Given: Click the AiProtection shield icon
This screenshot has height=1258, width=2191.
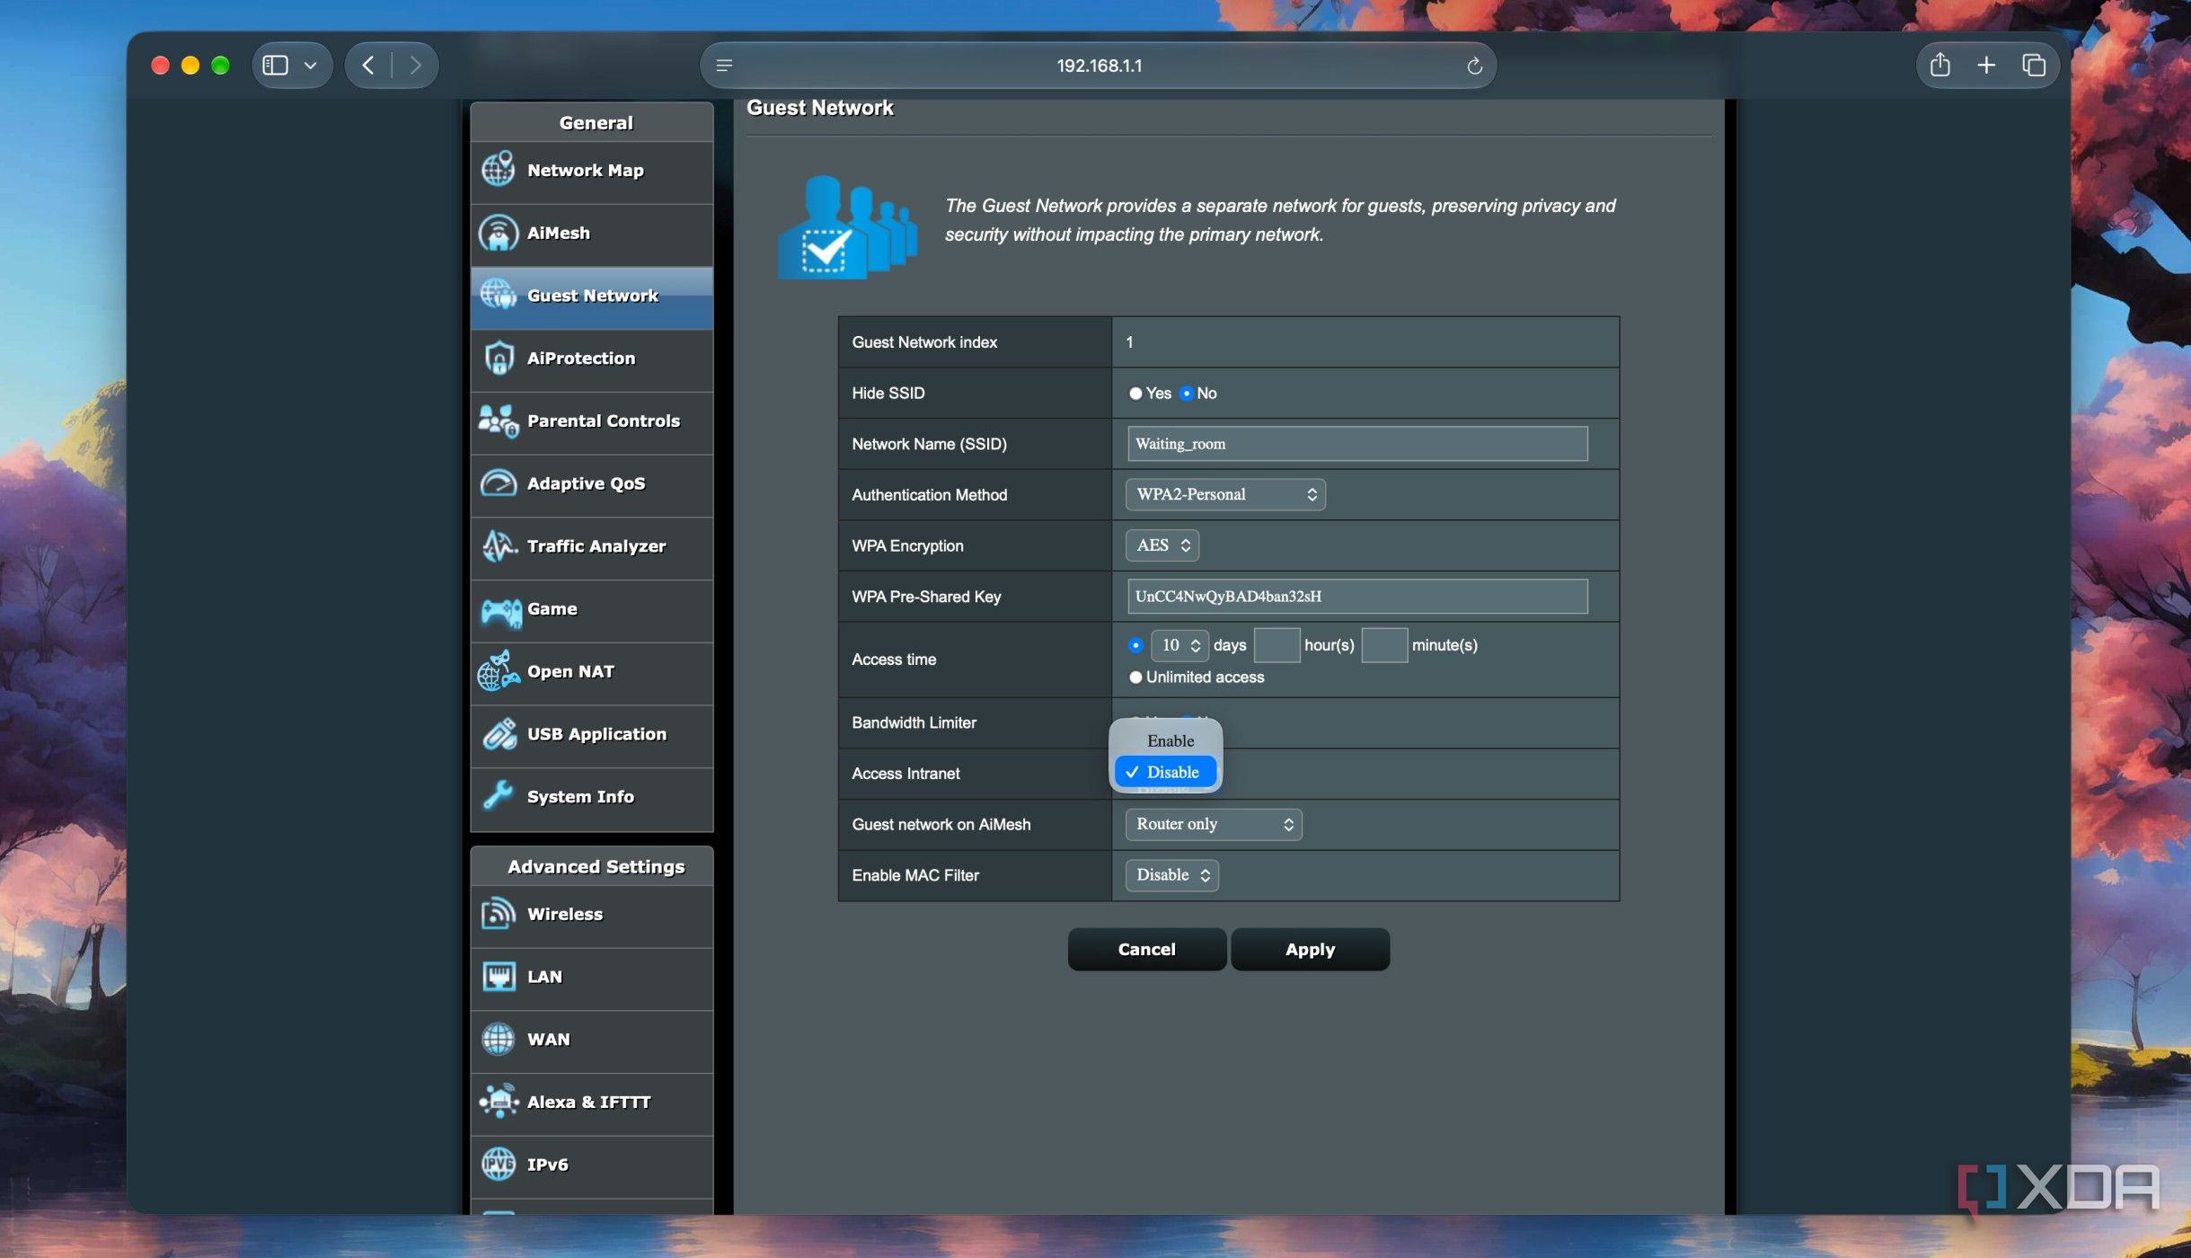Looking at the screenshot, I should pyautogui.click(x=498, y=358).
